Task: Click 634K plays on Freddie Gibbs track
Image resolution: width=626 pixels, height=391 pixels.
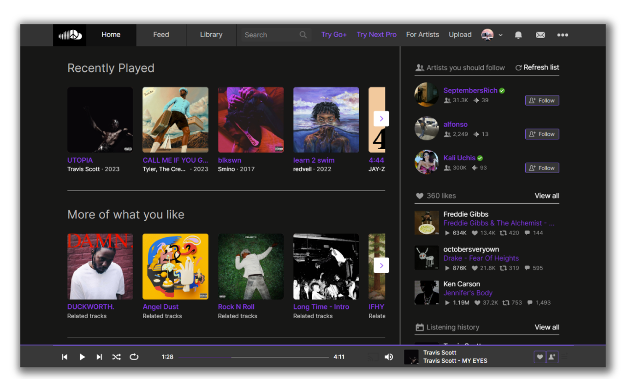Action: pyautogui.click(x=455, y=233)
